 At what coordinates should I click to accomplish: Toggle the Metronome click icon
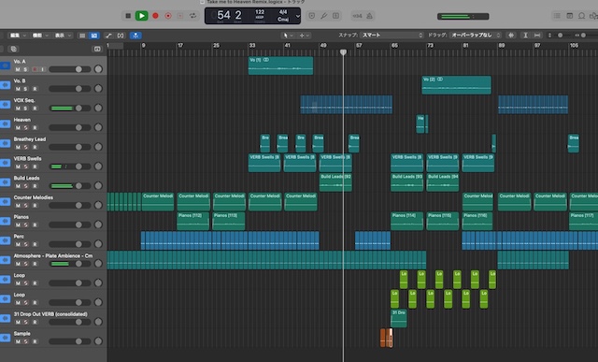pyautogui.click(x=369, y=16)
